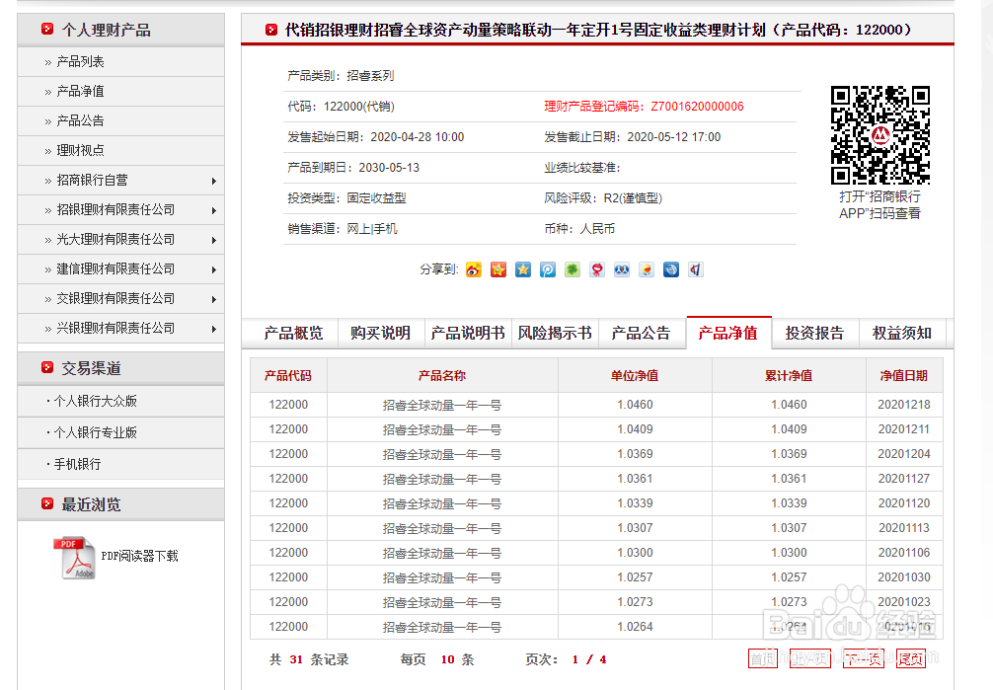The height and width of the screenshot is (690, 993).
Task: Click last red-blue share icon
Action: coord(696,269)
